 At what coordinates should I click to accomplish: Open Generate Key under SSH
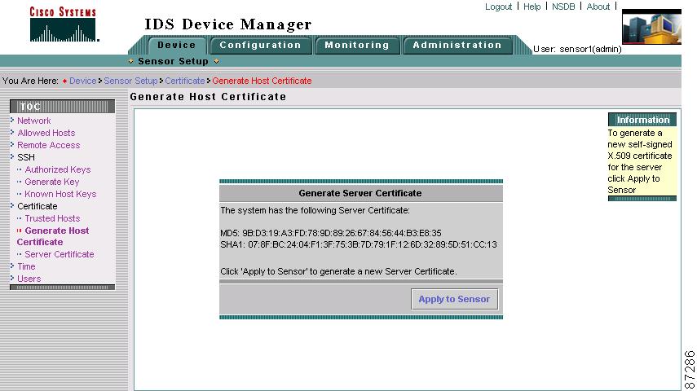(52, 182)
